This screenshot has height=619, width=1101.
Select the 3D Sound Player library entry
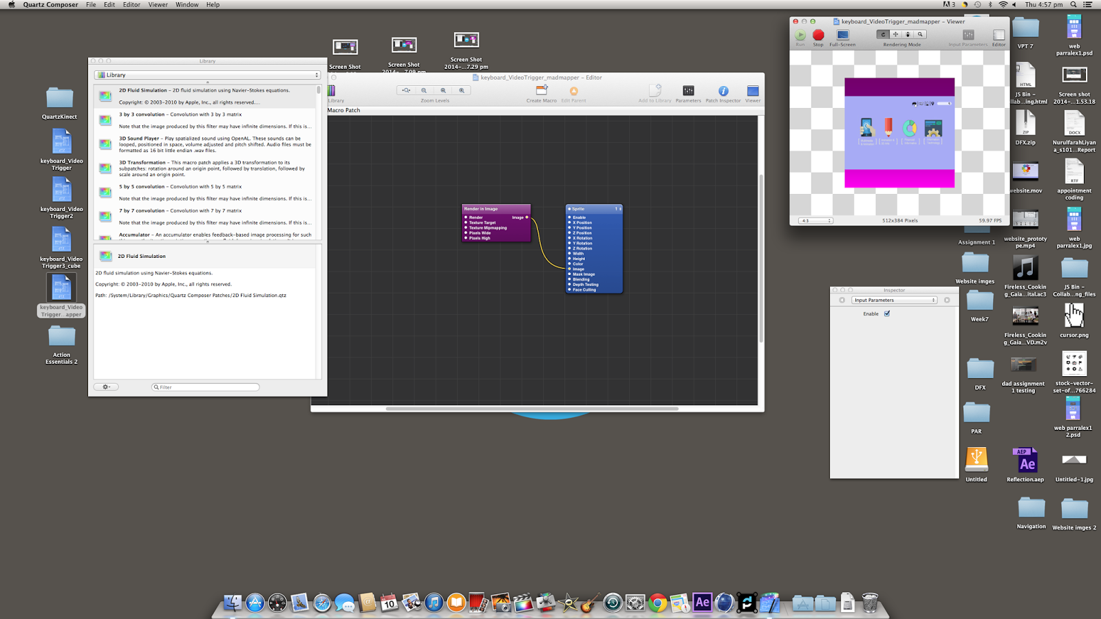(208, 144)
